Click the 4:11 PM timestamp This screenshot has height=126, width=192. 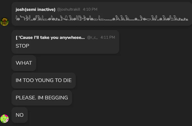click(108, 37)
